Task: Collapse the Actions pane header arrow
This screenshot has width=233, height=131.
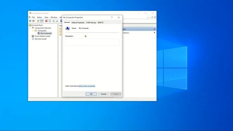Action: coord(154,29)
